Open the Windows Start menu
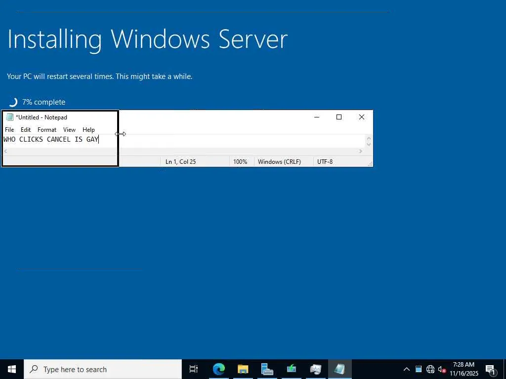Viewport: 506px width, 379px height. tap(12, 369)
